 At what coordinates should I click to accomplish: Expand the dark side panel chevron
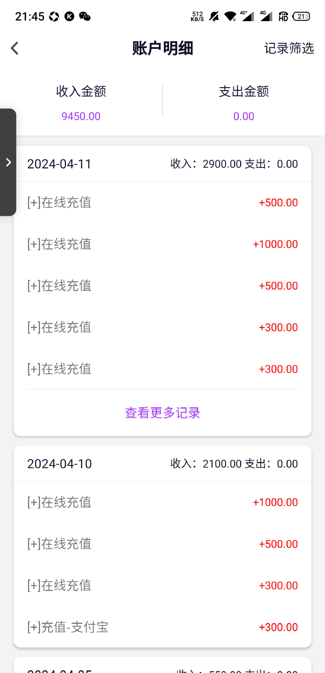8,163
